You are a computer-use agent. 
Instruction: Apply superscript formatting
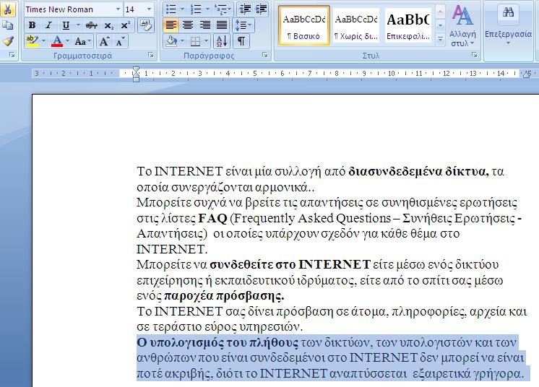[x=126, y=25]
